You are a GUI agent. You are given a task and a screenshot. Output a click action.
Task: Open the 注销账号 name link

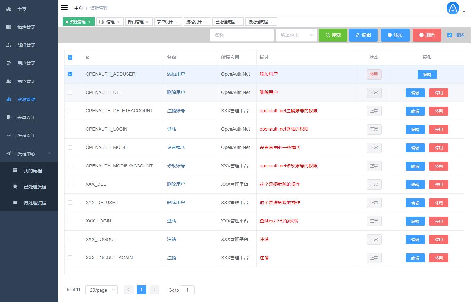[176, 111]
